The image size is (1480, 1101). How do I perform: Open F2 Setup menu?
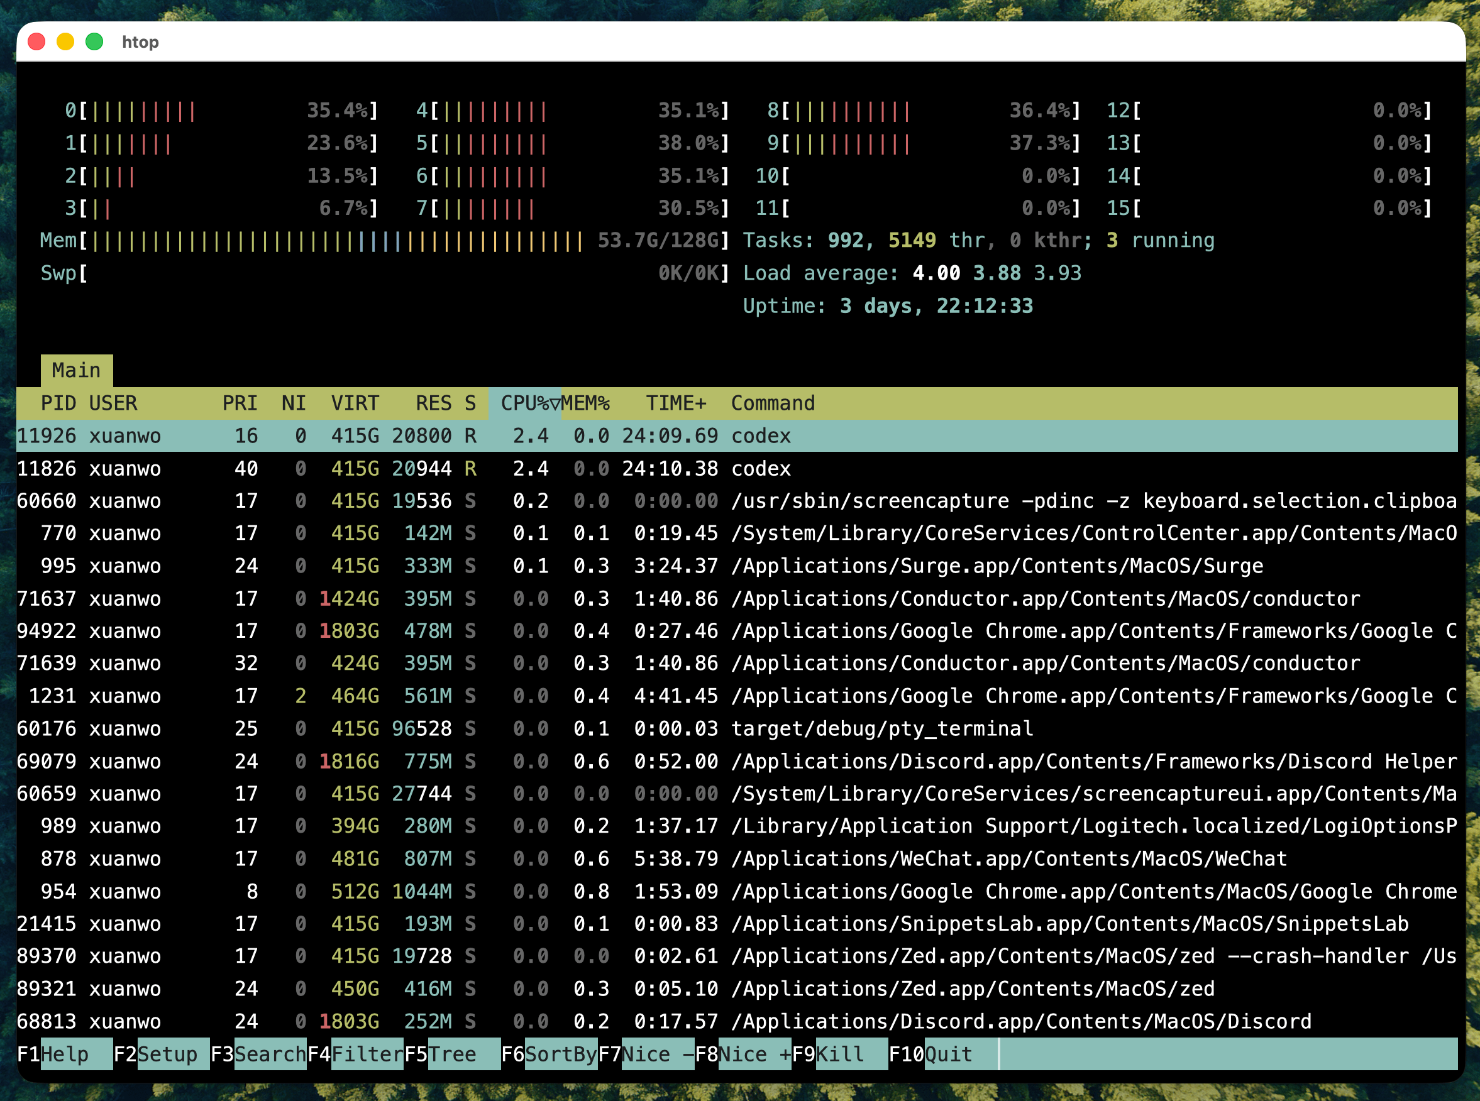167,1054
